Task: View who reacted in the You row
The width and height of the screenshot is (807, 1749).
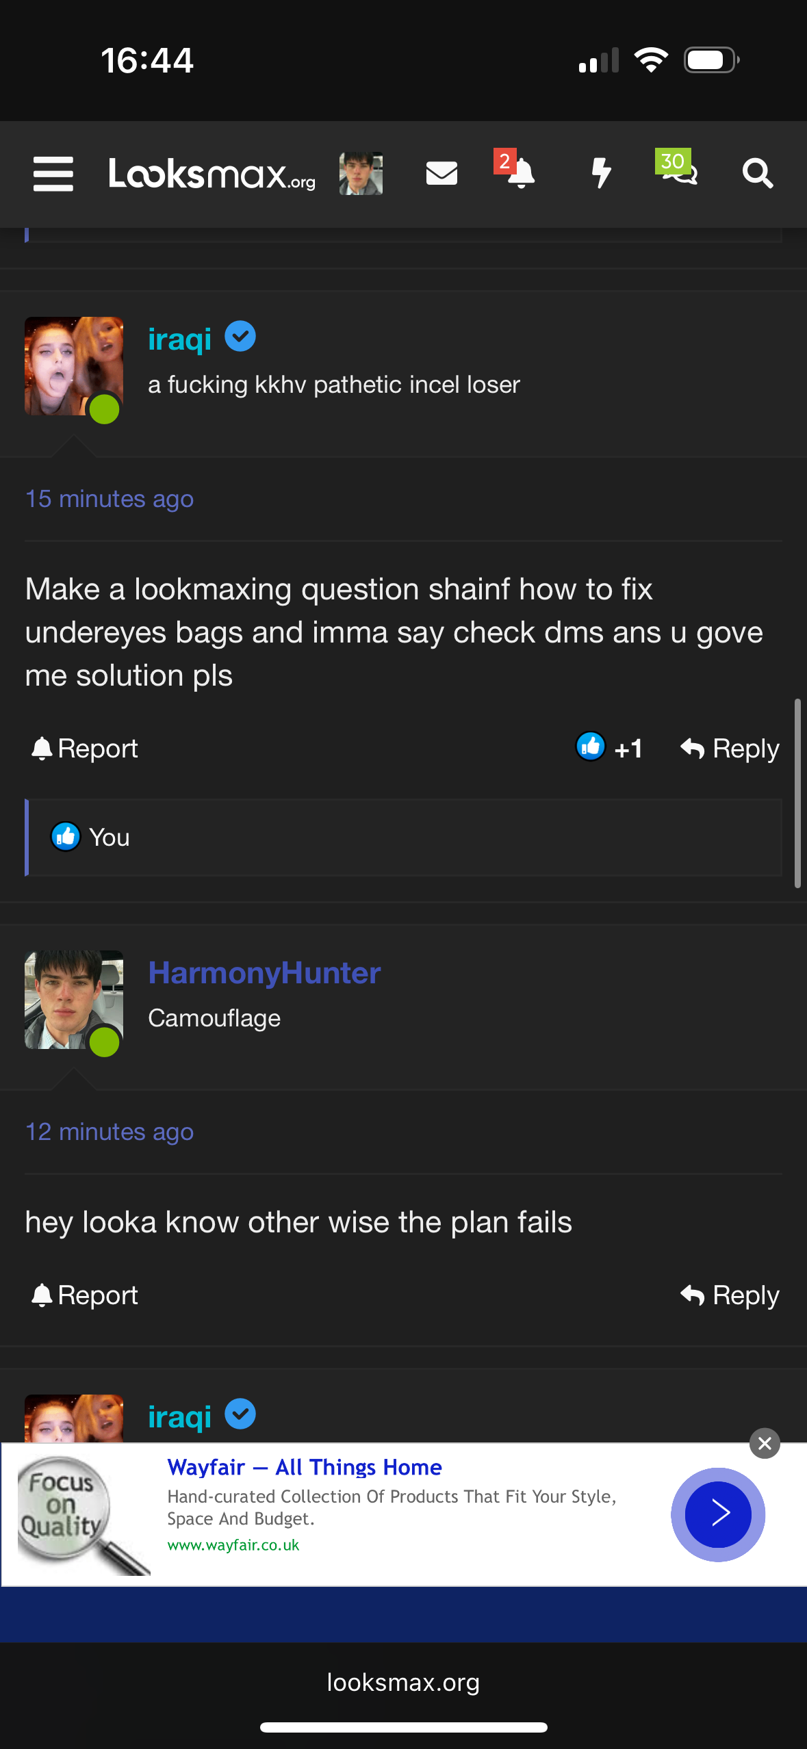Action: coord(109,837)
